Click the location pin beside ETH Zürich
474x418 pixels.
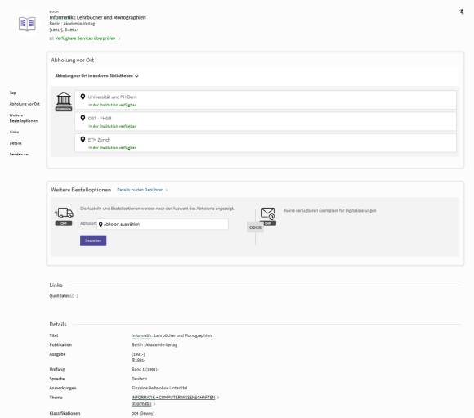click(x=83, y=140)
